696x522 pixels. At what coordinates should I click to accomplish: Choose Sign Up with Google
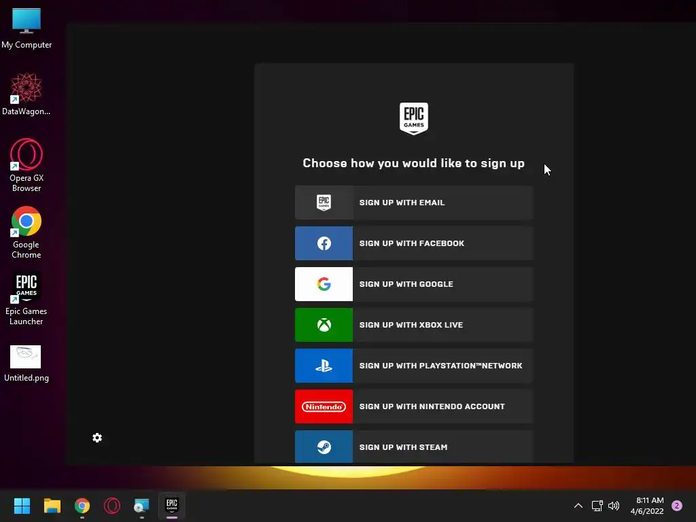(x=414, y=284)
